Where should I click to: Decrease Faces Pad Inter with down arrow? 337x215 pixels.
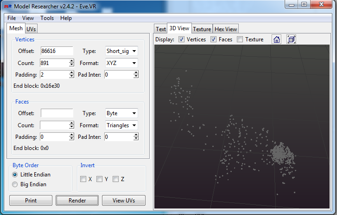click(136, 139)
